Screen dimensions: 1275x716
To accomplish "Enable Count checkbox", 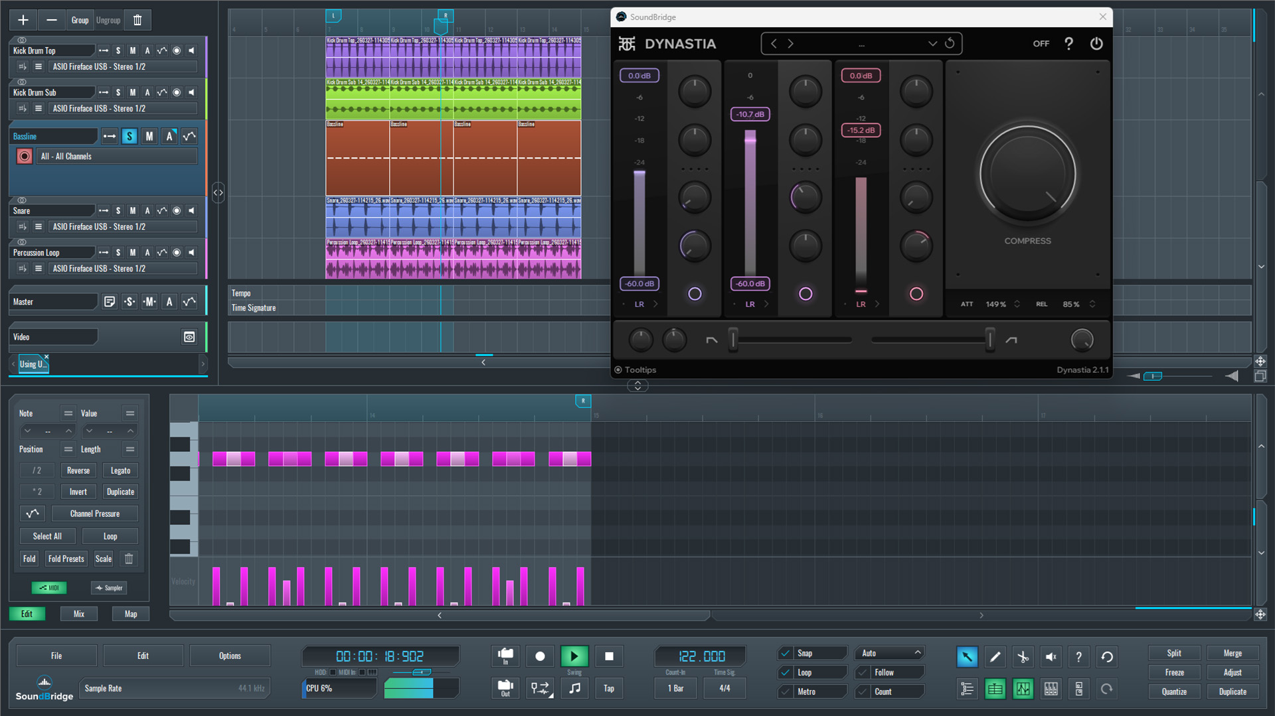I will (863, 691).
